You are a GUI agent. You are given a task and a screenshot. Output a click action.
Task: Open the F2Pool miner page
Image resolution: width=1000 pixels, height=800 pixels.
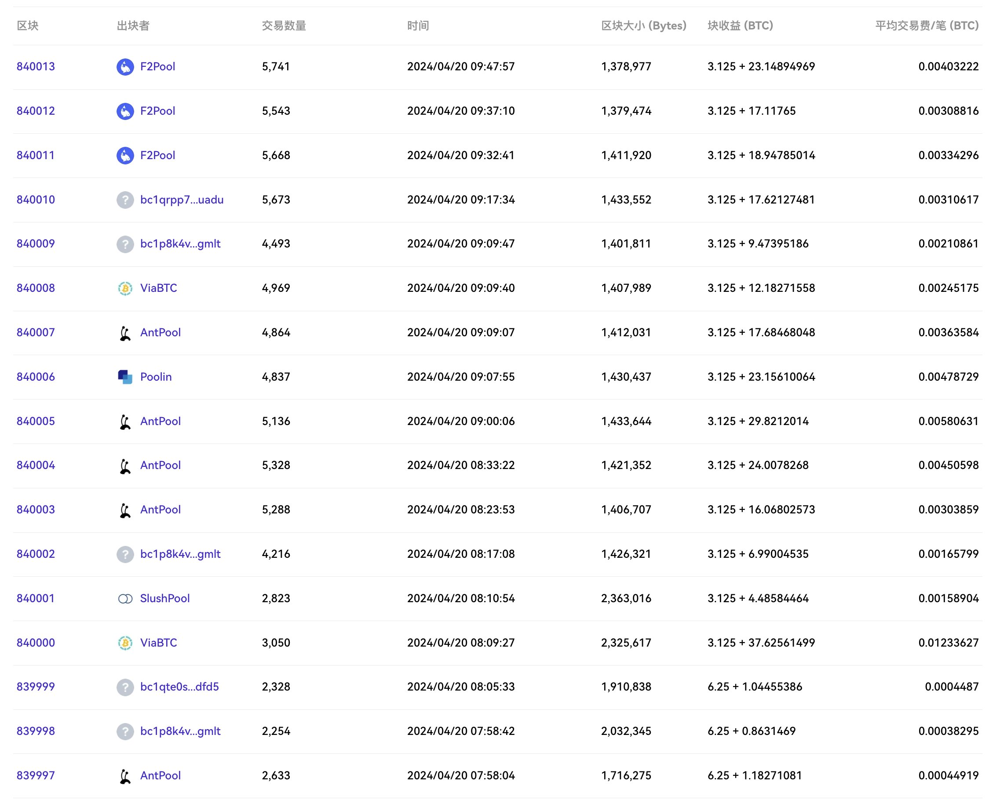(158, 66)
